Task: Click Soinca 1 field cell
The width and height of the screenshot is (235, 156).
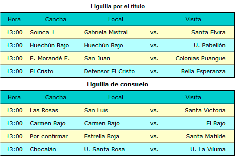Action: (42, 32)
